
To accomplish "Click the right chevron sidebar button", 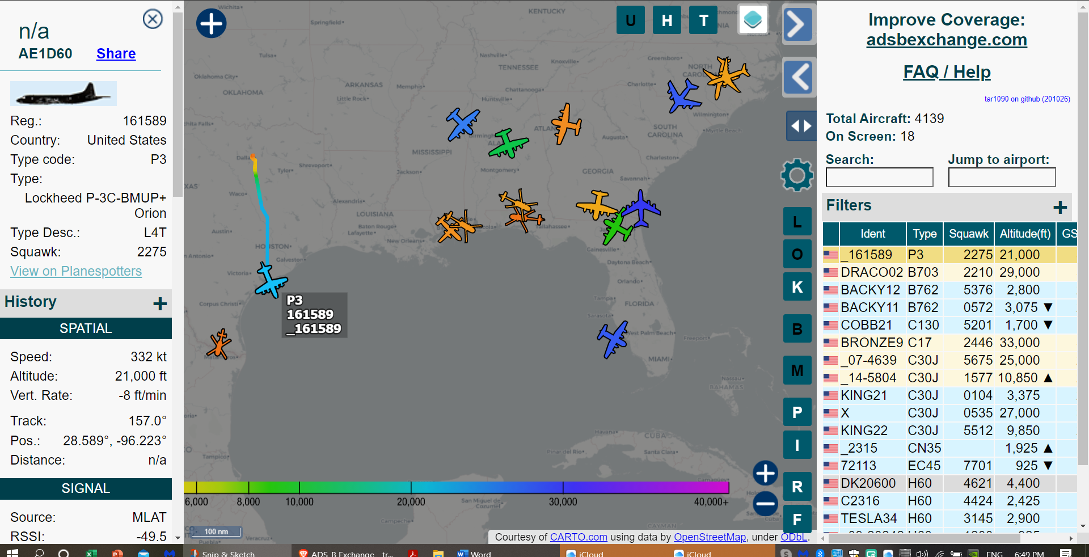I will (x=799, y=24).
